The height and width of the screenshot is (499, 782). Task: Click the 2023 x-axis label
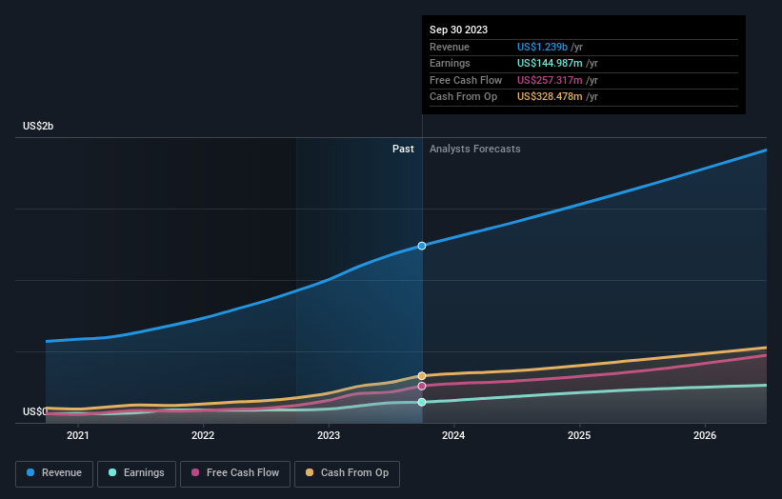[329, 436]
